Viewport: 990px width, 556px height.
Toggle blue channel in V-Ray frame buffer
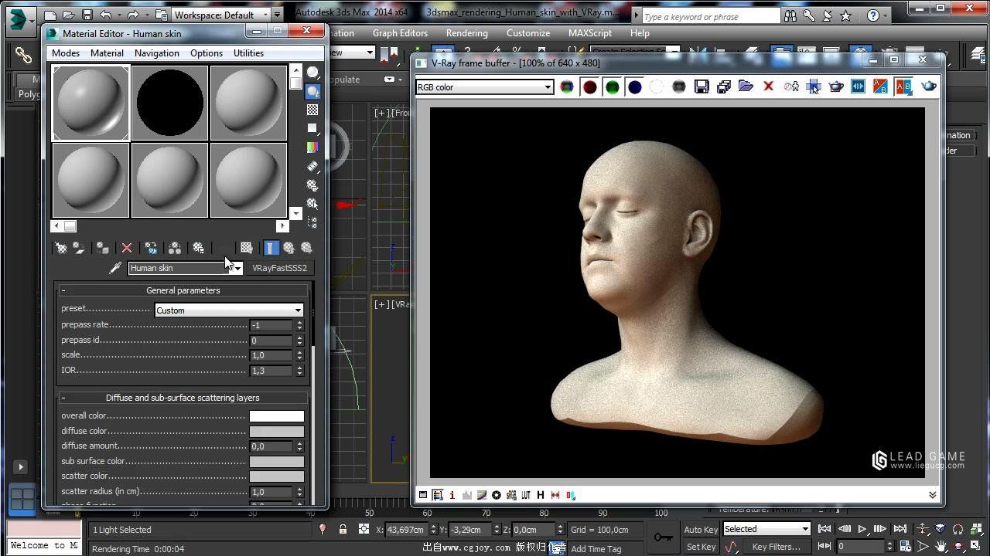point(634,87)
